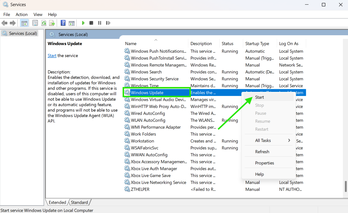This screenshot has width=348, height=213.
Task: Choose Help in the context menu
Action: 268,174
